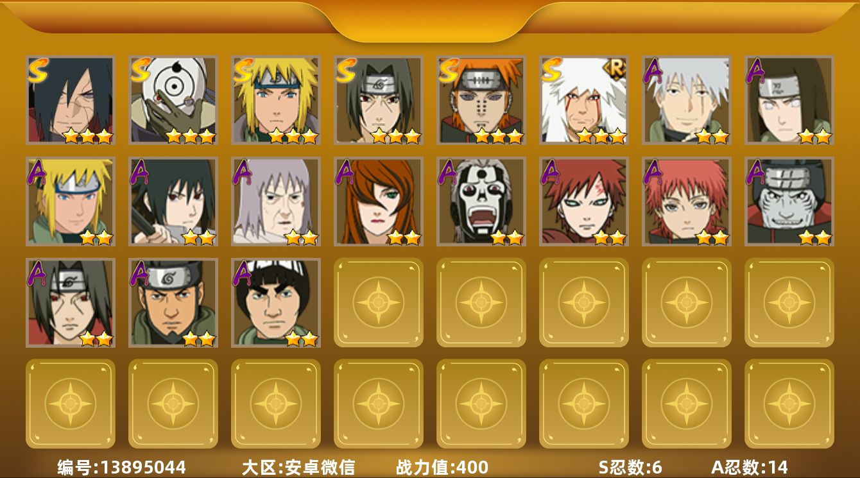The image size is (860, 478).
Task: Select the A-rank bowl-cut thick-eyebrow ninja
Action: 276,303
